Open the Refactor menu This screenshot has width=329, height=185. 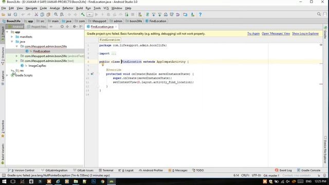(68, 8)
